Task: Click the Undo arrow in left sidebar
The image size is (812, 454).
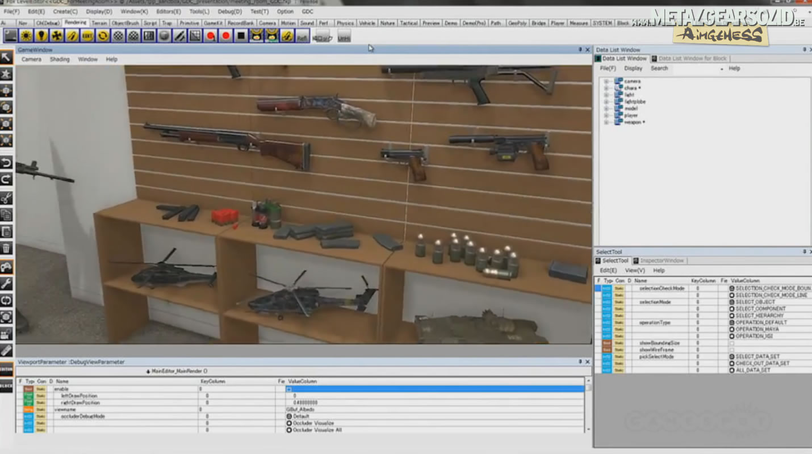Action: (x=6, y=163)
